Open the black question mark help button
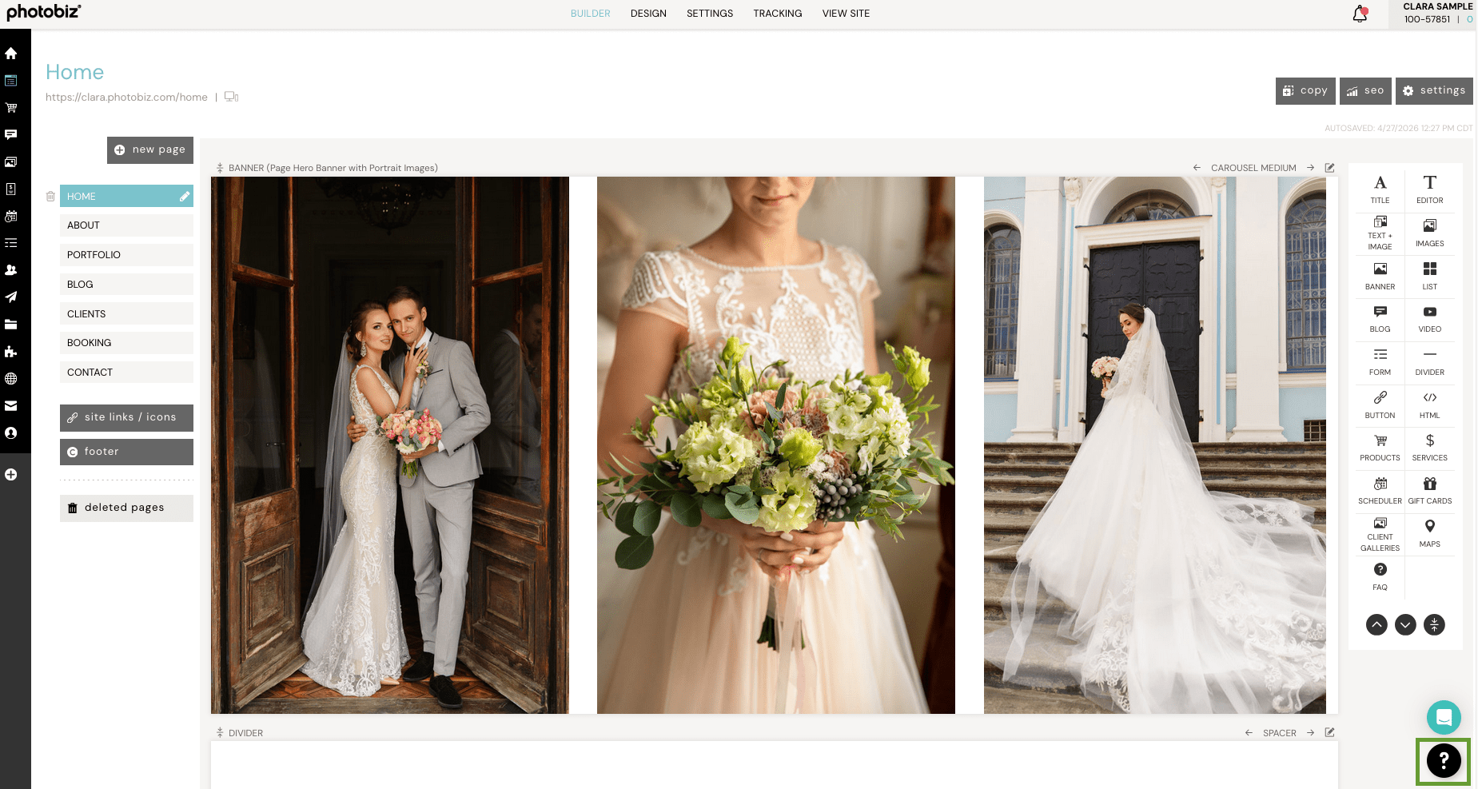Image resolution: width=1478 pixels, height=789 pixels. click(1444, 761)
